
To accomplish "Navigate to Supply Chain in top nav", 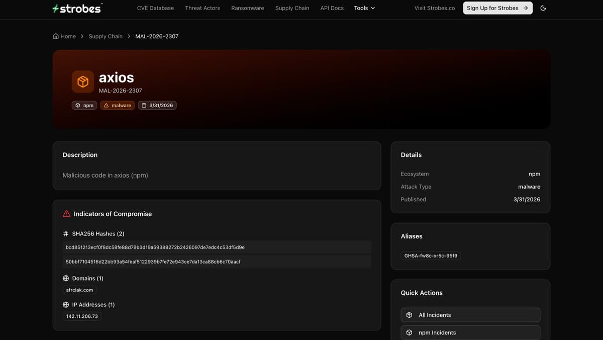I will tap(292, 8).
